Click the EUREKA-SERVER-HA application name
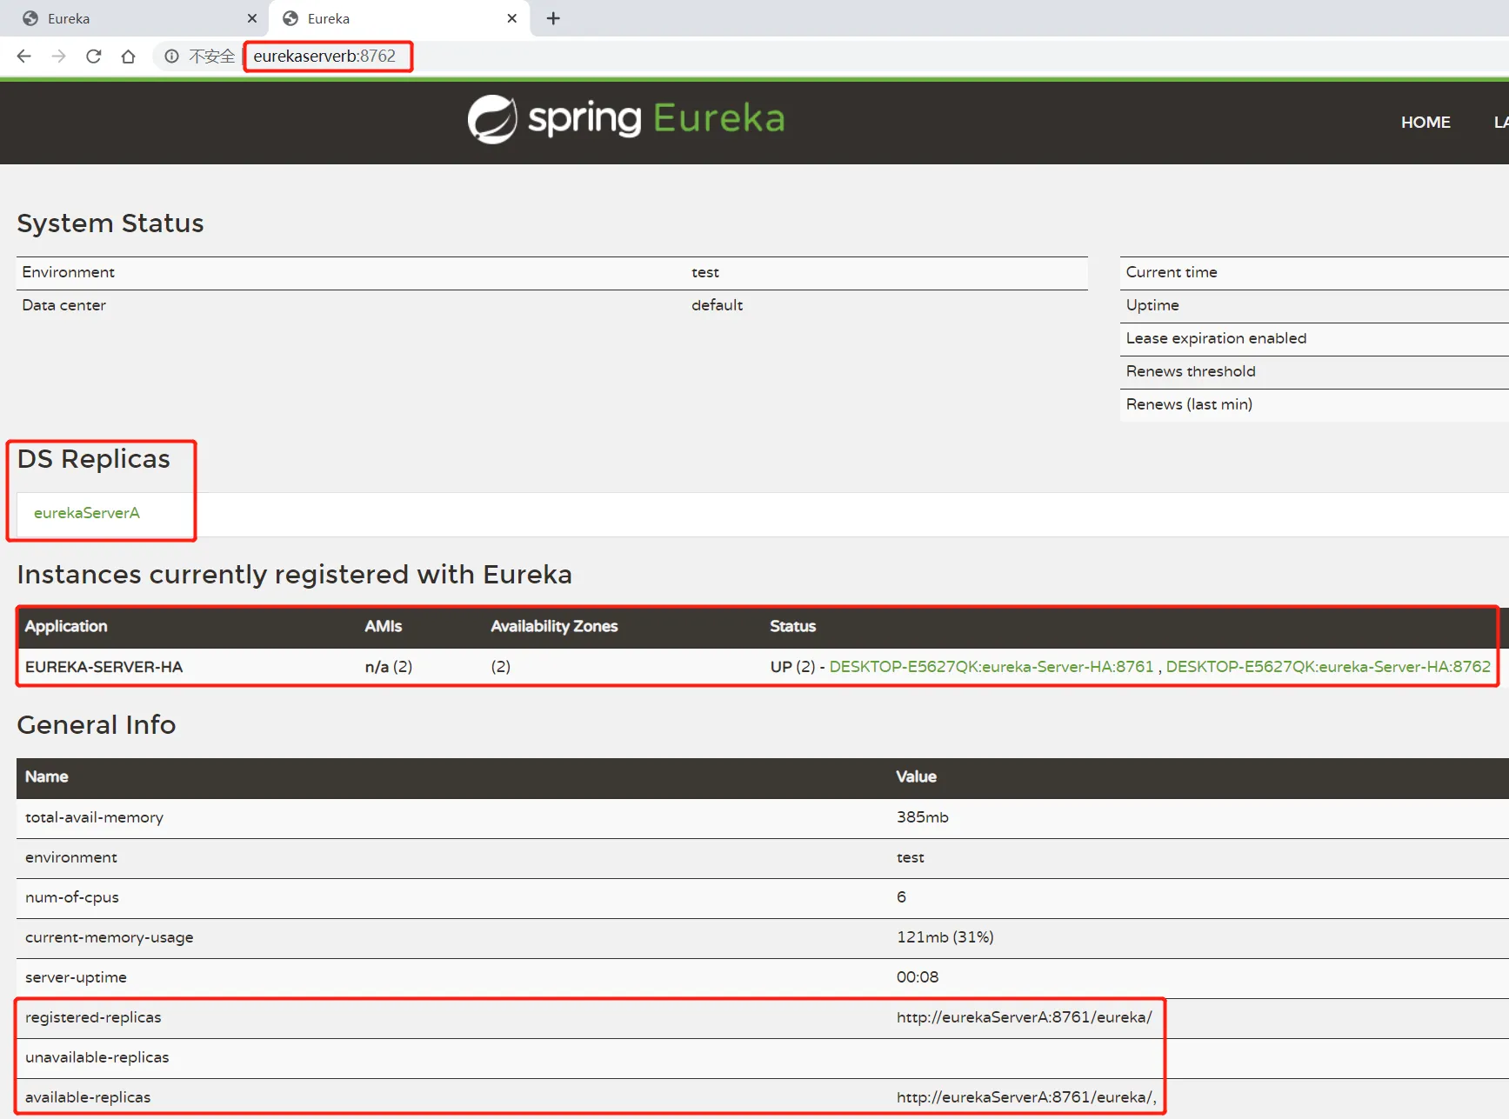The height and width of the screenshot is (1119, 1509). tap(103, 667)
